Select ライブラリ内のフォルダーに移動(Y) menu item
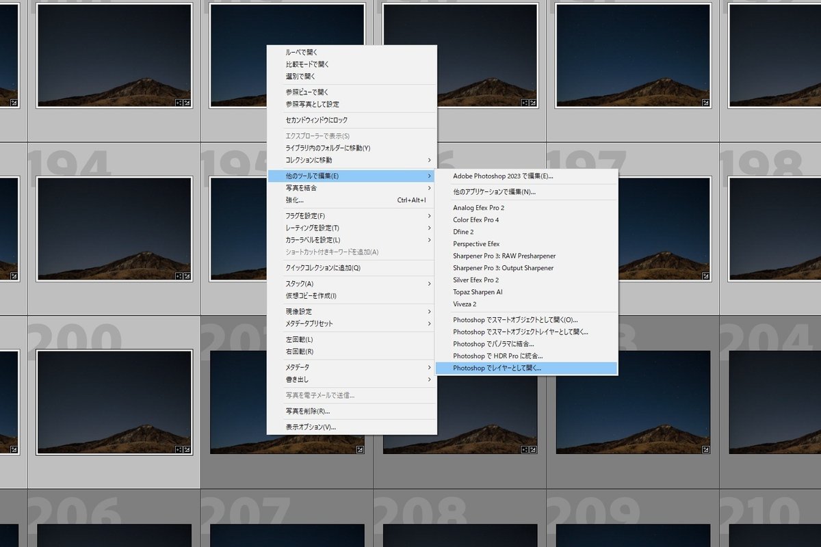This screenshot has height=547, width=821. [352, 148]
